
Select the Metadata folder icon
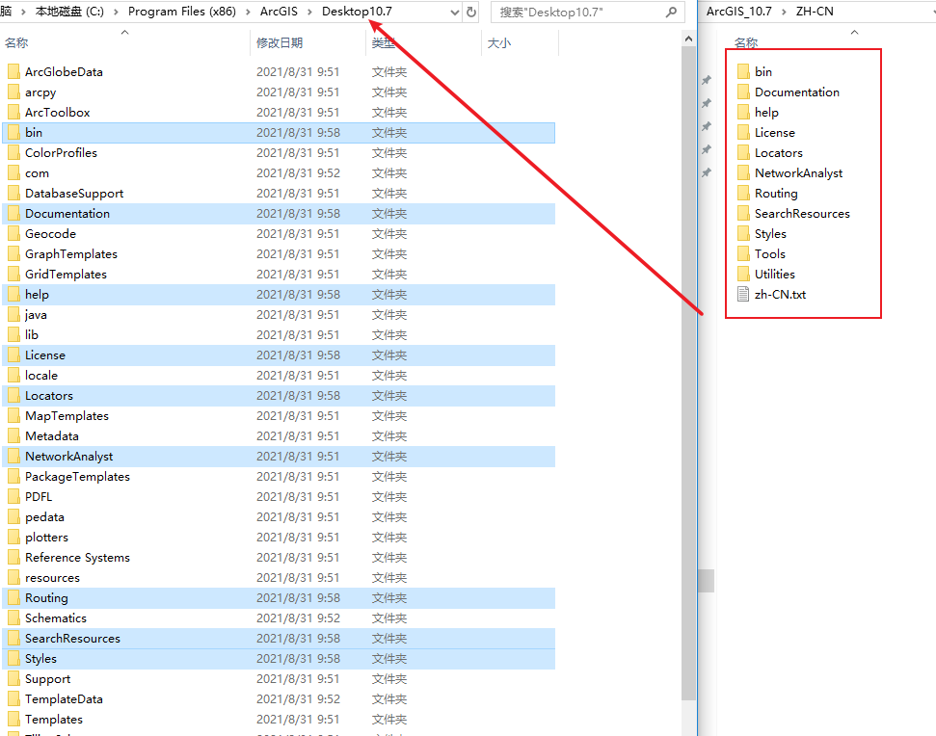13,436
